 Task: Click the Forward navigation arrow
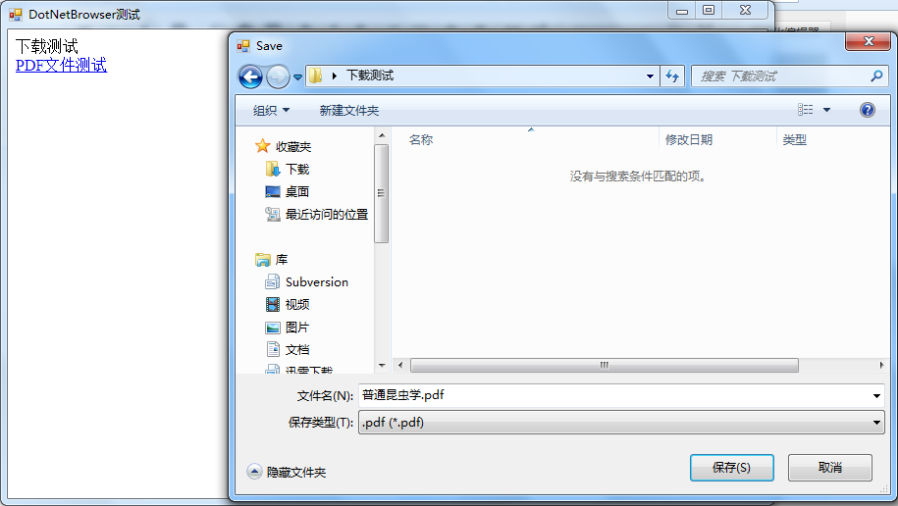tap(278, 76)
